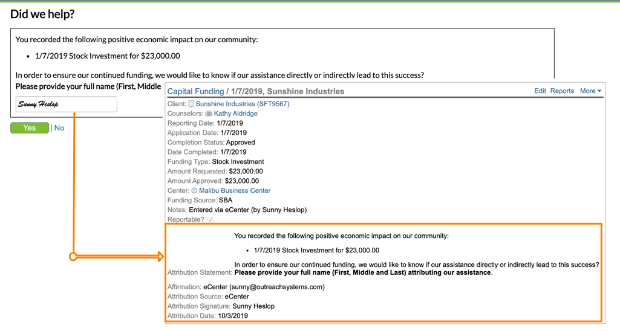Click the full name signature field
Image resolution: width=620 pixels, height=331 pixels.
click(66, 104)
